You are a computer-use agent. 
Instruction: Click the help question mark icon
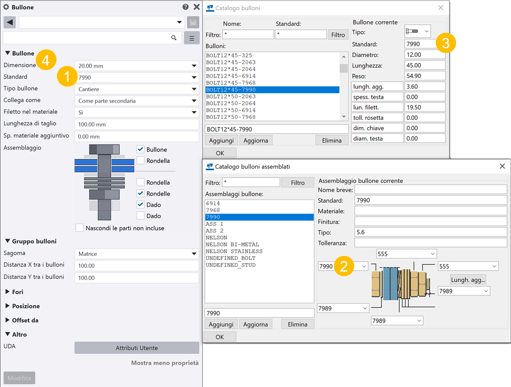coord(186,7)
